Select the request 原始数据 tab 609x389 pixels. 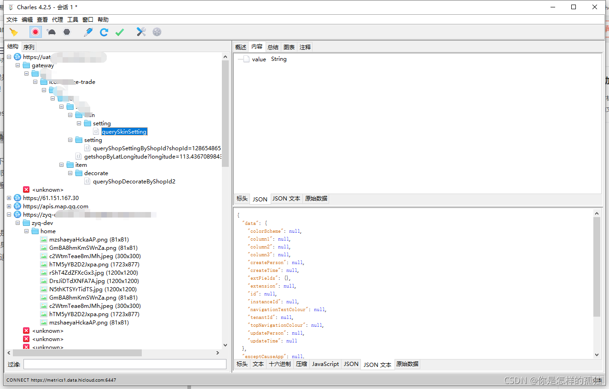pos(316,199)
